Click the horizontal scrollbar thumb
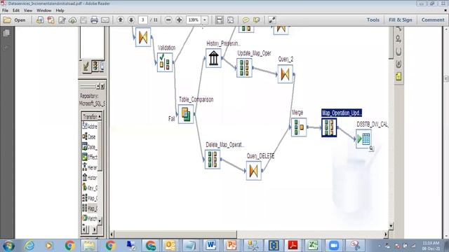The height and width of the screenshot is (252, 449). click(x=176, y=234)
